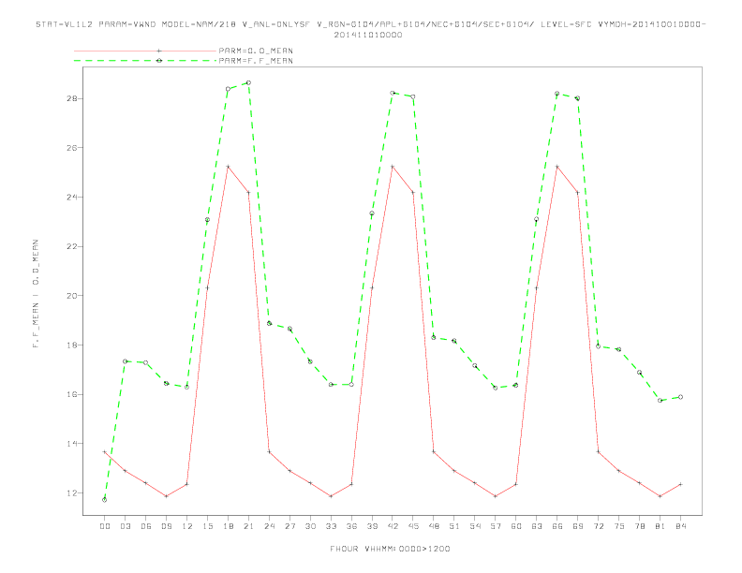Click y-axis tick label 18
Screen dimensions: 742x573
coord(72,345)
